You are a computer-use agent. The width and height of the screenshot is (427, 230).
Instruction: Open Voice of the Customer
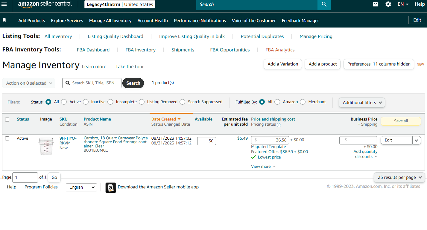(x=254, y=21)
